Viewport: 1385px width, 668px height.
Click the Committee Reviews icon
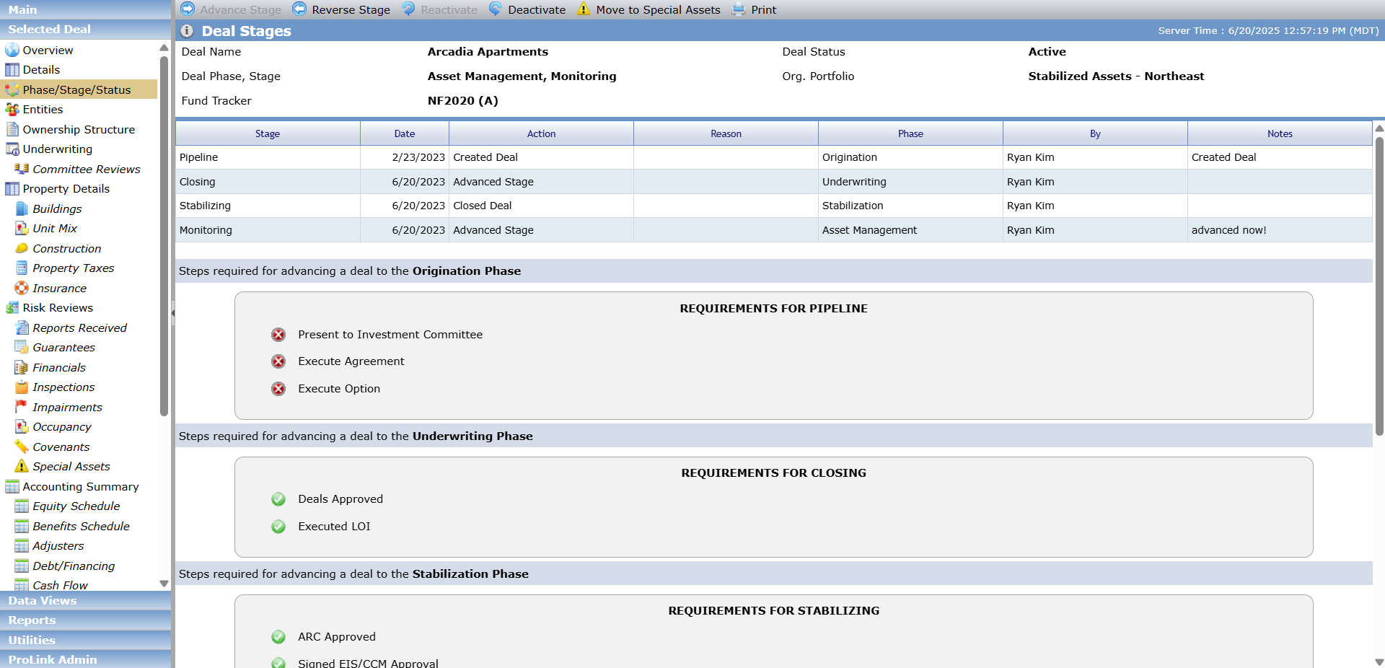pos(22,169)
